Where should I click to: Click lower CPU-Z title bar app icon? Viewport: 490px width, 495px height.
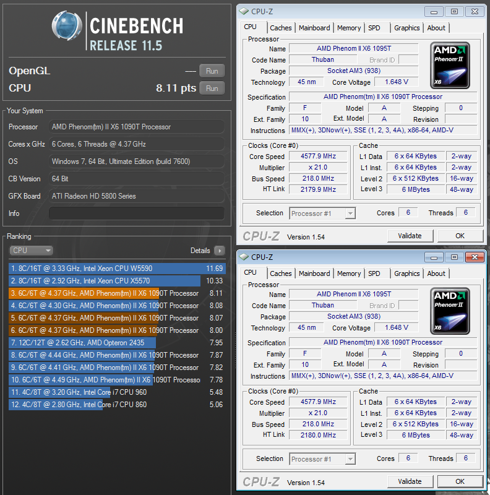pyautogui.click(x=244, y=257)
